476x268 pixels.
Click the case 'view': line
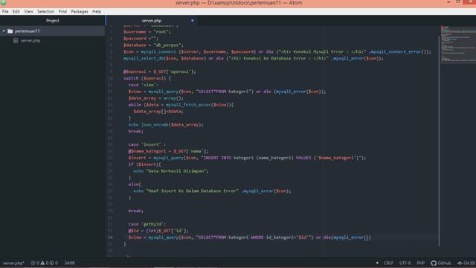click(144, 85)
